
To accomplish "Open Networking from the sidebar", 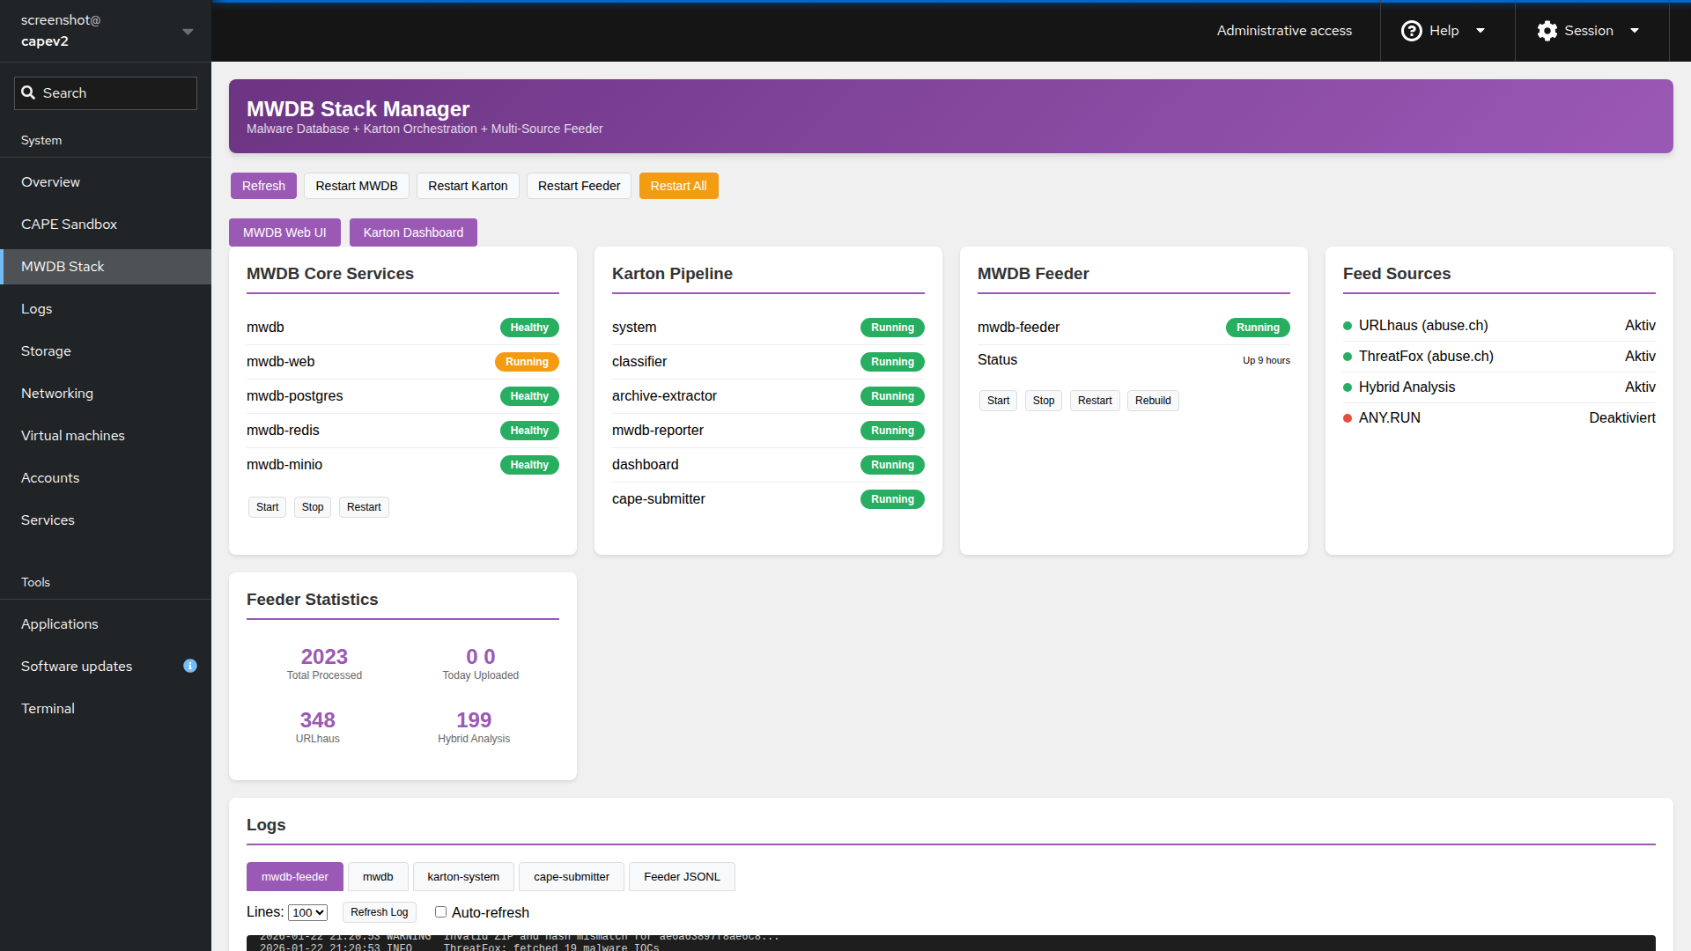I will [x=56, y=393].
